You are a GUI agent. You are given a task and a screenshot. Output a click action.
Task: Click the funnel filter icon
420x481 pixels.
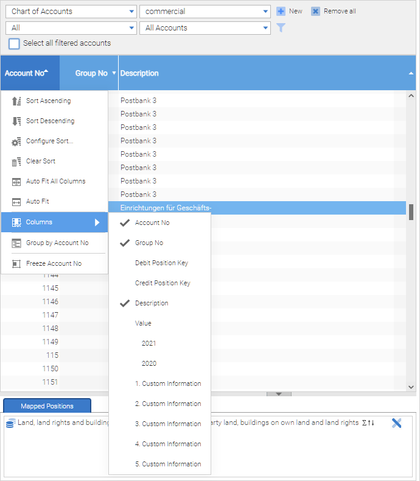coord(281,28)
